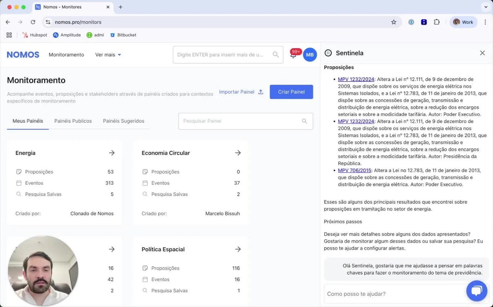Click Eventos row in Economia Circular card
The height and width of the screenshot is (307, 493).
pos(191,183)
